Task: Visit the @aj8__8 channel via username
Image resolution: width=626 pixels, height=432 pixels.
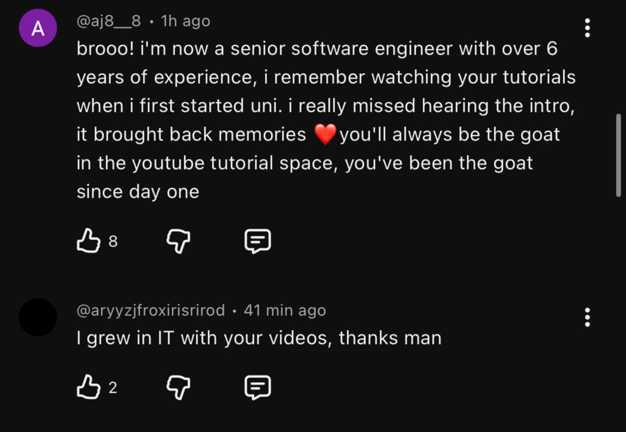Action: pos(109,21)
